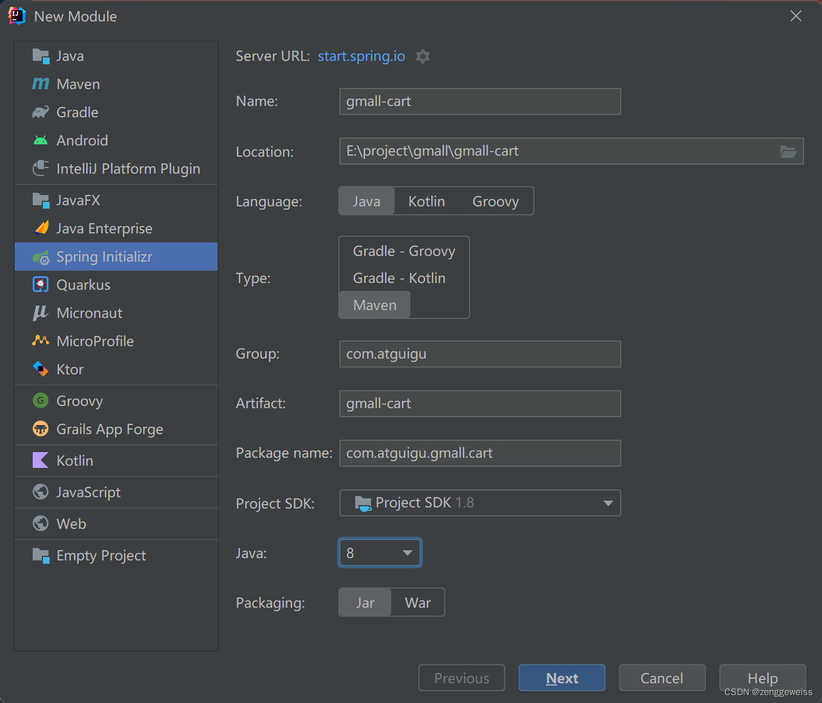
Task: Select Micronaut generator label
Action: [x=90, y=313]
